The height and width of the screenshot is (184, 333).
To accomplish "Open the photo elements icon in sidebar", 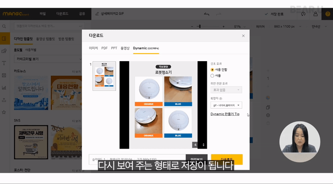I will (4, 51).
